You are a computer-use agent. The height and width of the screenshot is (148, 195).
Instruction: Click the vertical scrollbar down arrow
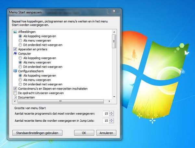click(114, 97)
